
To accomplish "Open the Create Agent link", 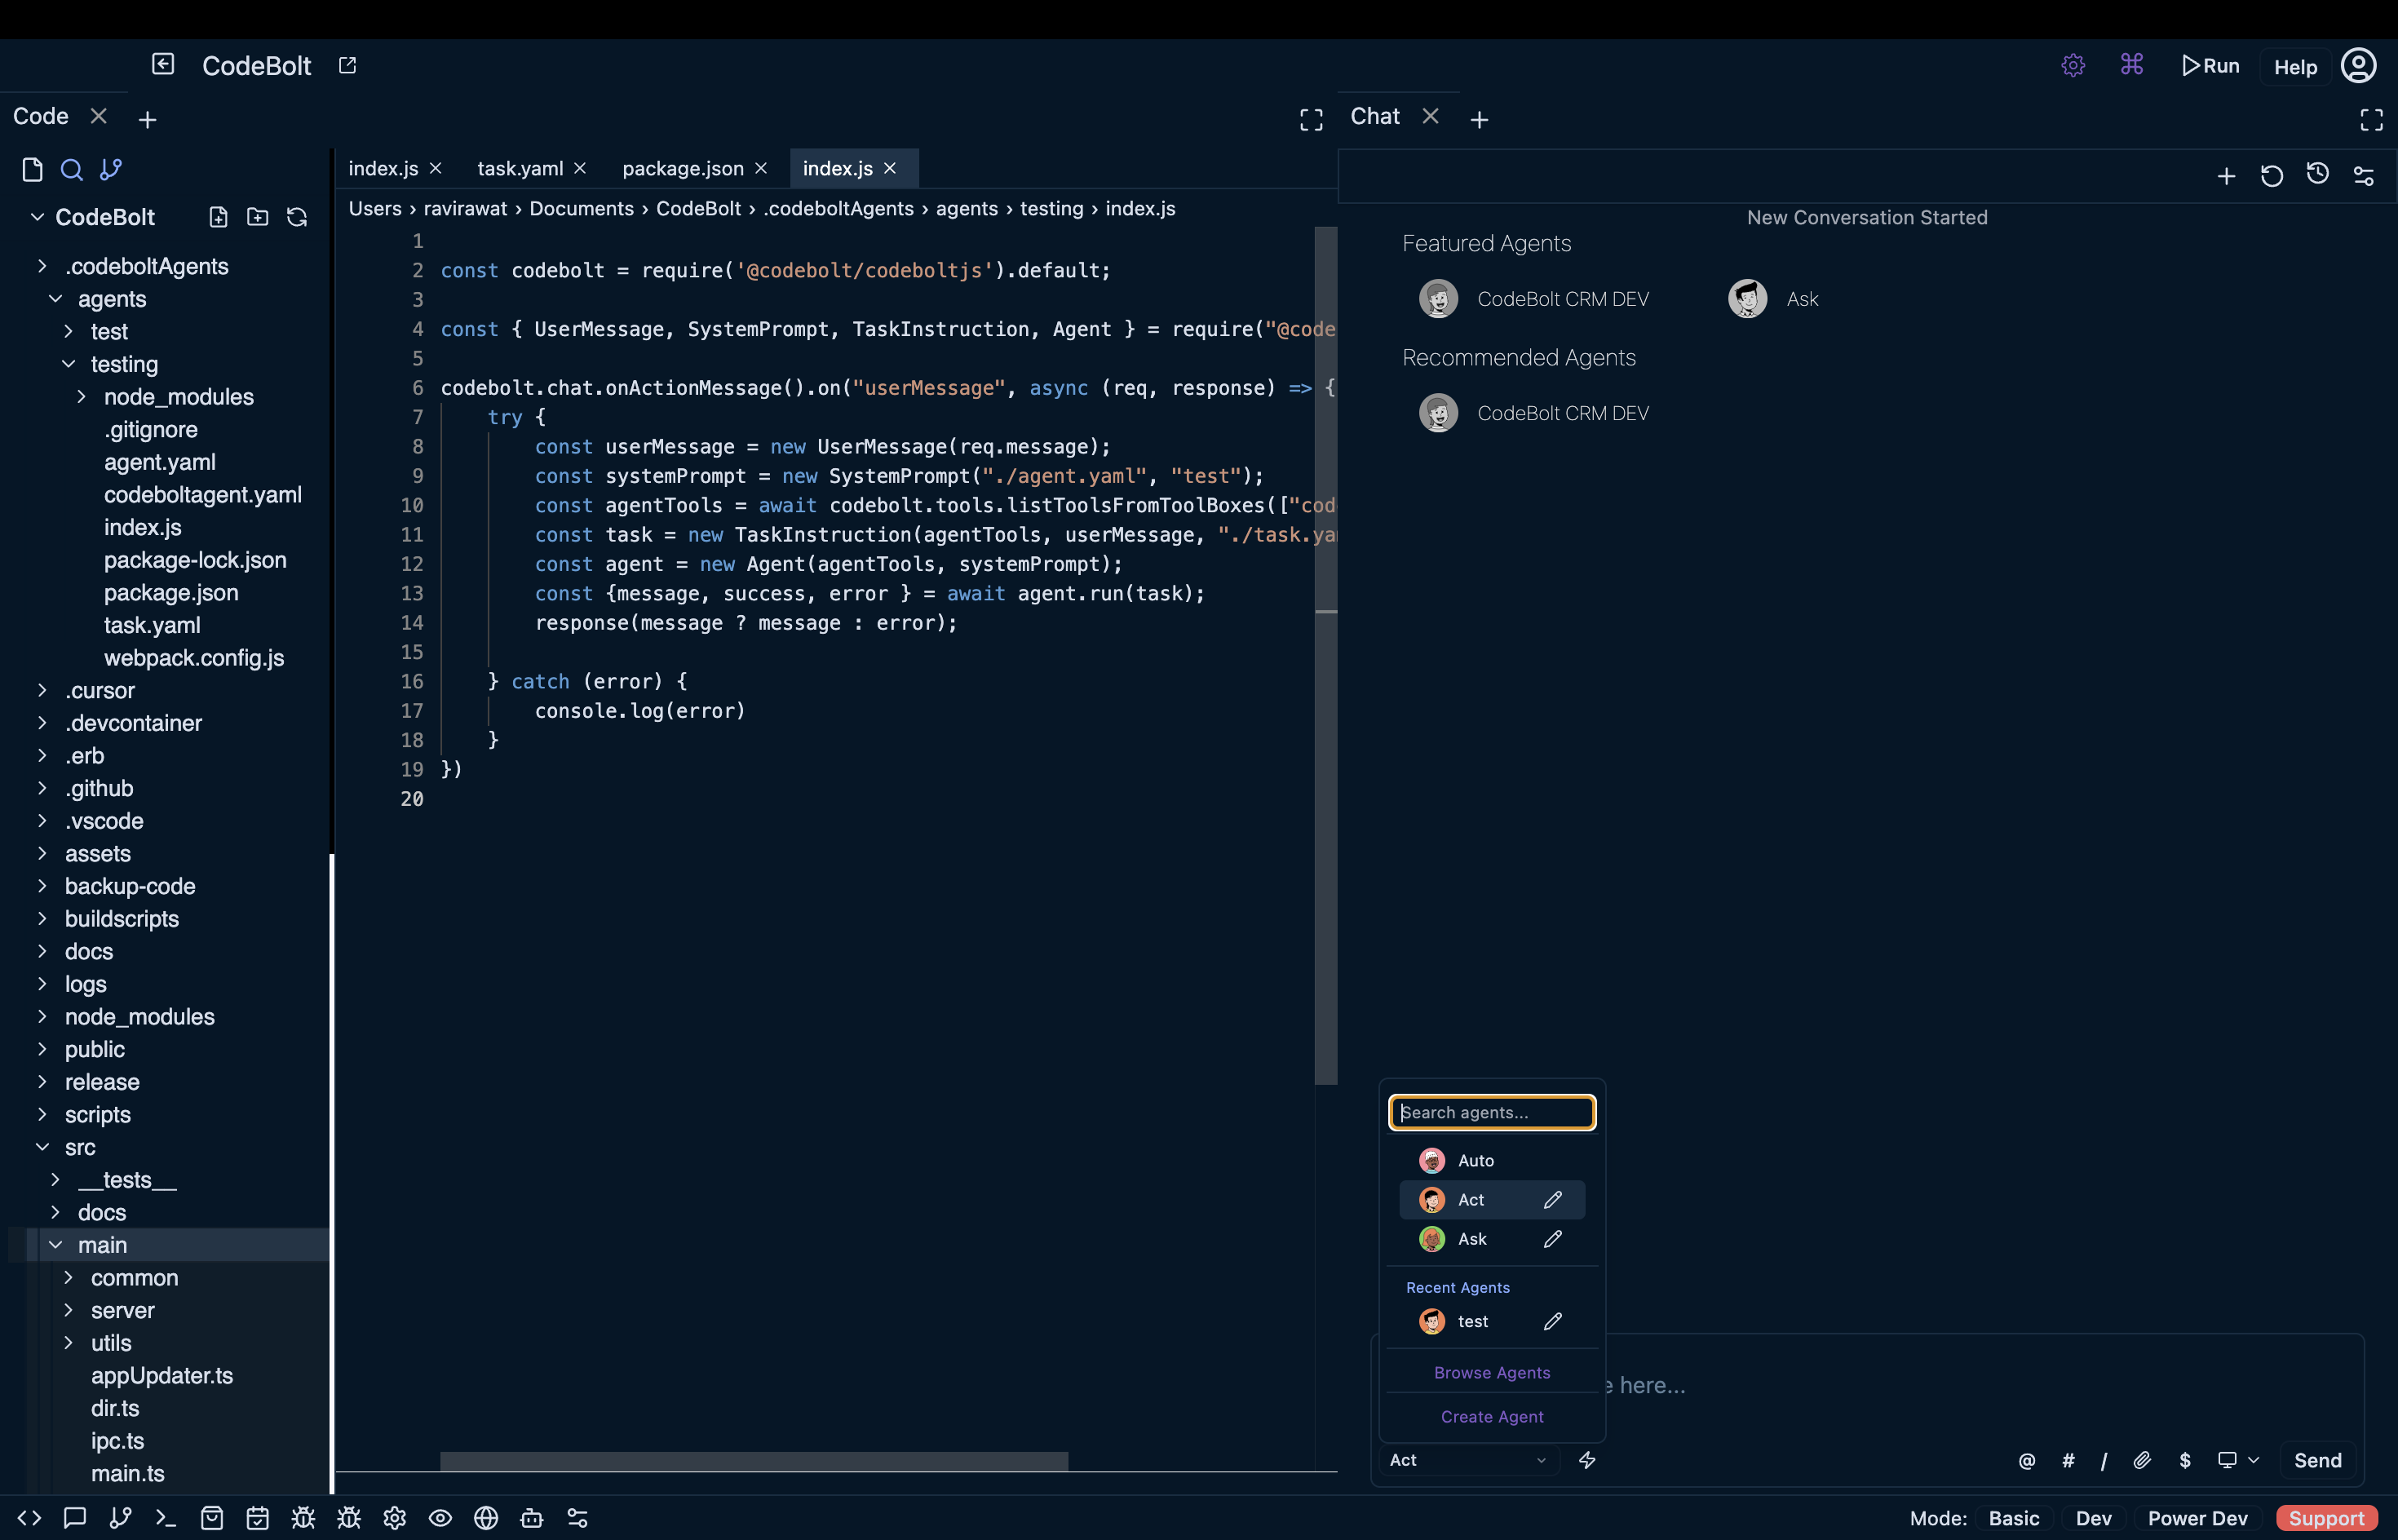I will [x=1492, y=1417].
